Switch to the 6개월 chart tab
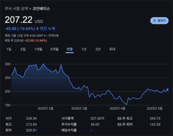 54,49
